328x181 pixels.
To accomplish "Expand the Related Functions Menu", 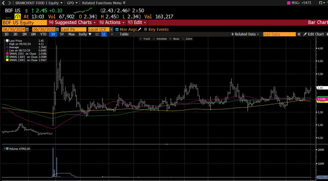I will [x=104, y=3].
